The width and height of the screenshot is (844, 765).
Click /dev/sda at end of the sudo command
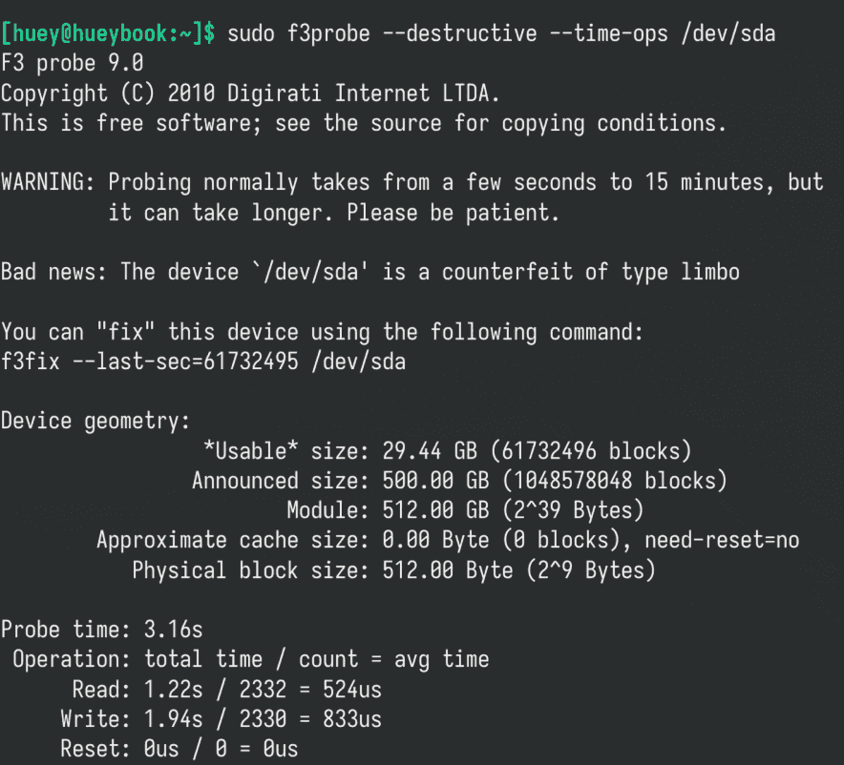[729, 34]
